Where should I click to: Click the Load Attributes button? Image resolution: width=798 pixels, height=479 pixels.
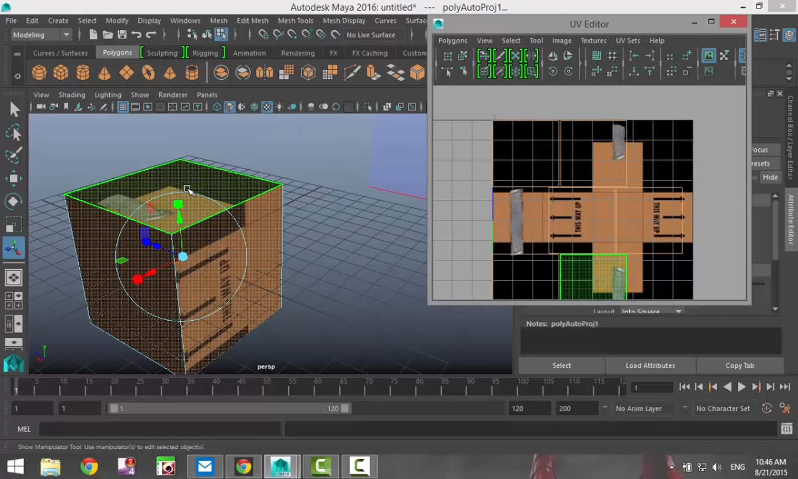[x=650, y=365]
